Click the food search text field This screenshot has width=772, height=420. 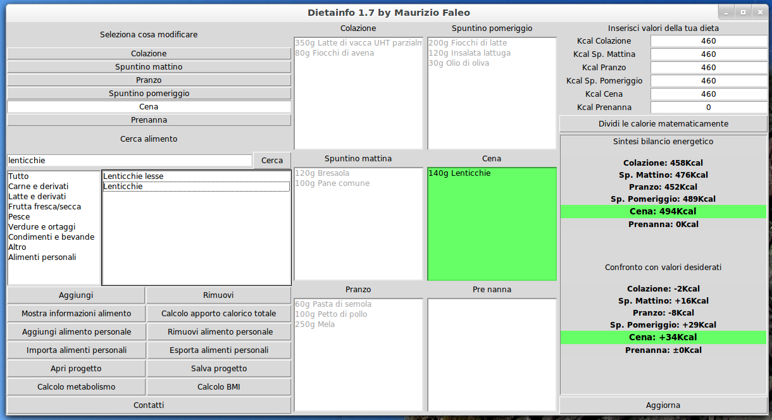129,161
